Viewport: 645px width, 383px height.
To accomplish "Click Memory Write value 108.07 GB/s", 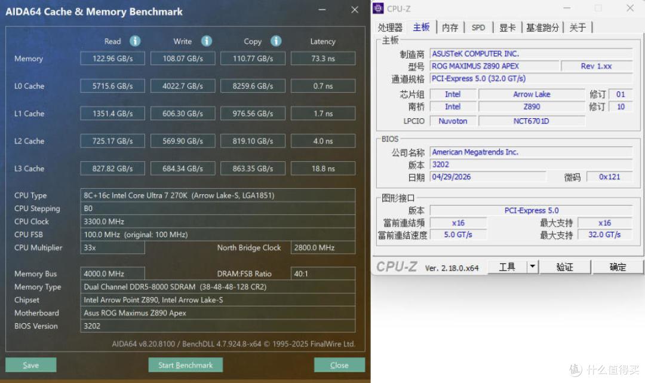I will pyautogui.click(x=183, y=59).
